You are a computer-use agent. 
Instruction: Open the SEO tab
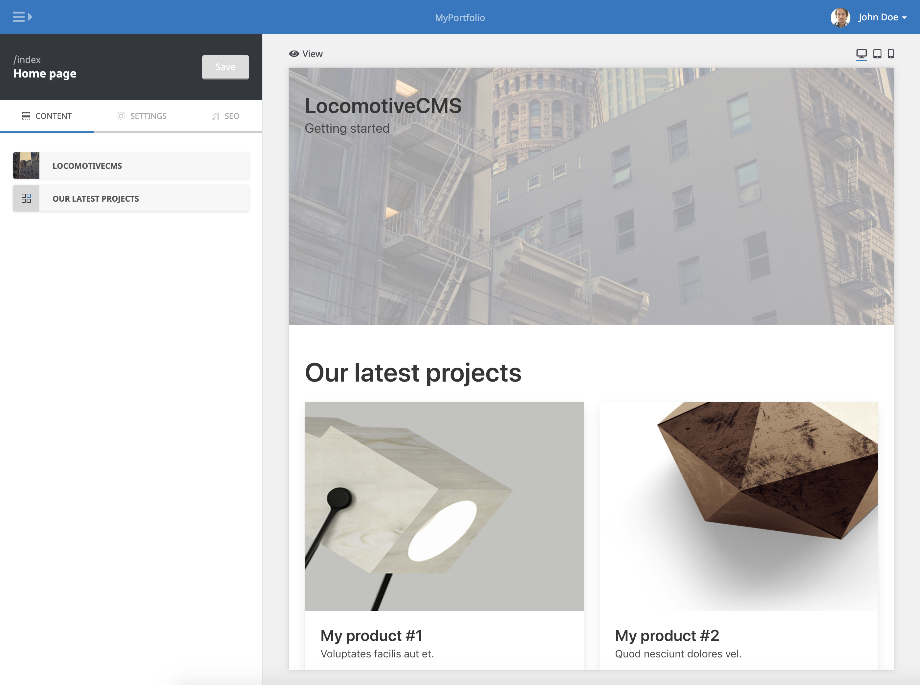tap(226, 116)
